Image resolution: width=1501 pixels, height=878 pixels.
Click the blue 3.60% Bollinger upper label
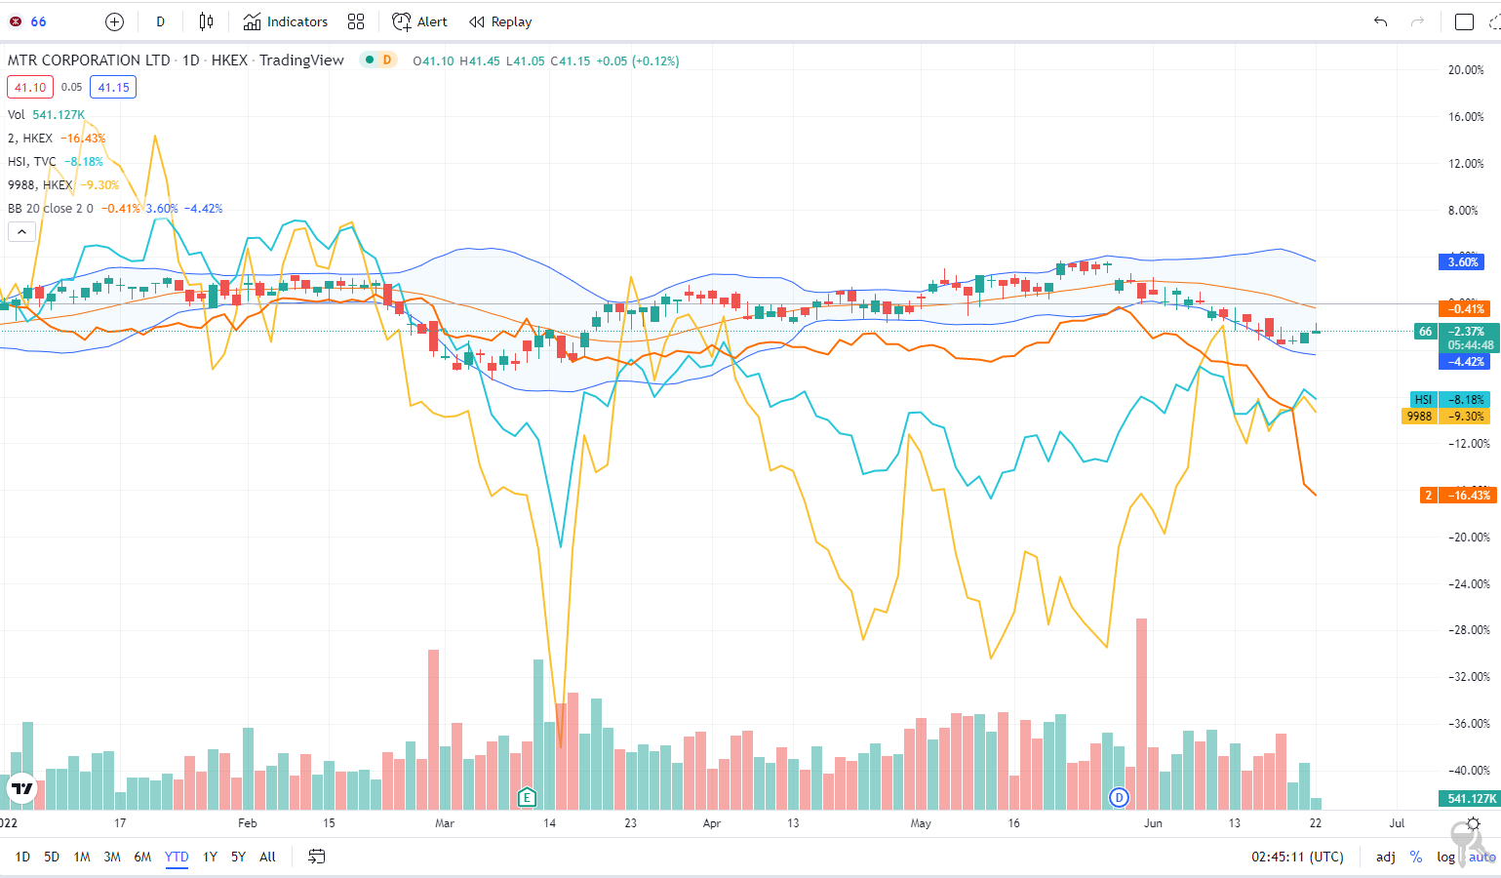click(1463, 261)
